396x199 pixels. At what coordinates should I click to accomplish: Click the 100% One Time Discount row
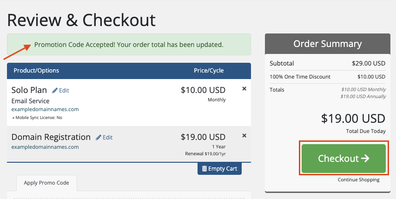[x=328, y=77]
